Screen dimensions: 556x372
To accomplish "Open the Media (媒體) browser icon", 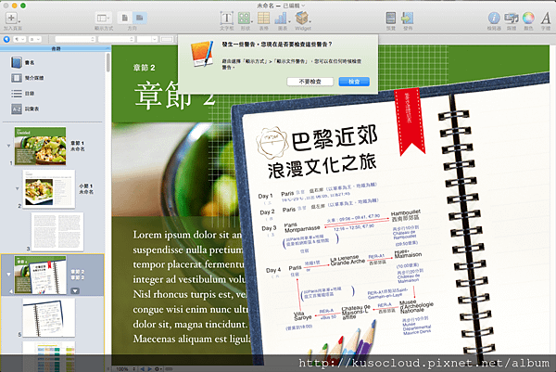I will pos(511,18).
